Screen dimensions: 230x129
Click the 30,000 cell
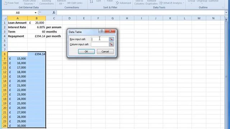[18, 126]
